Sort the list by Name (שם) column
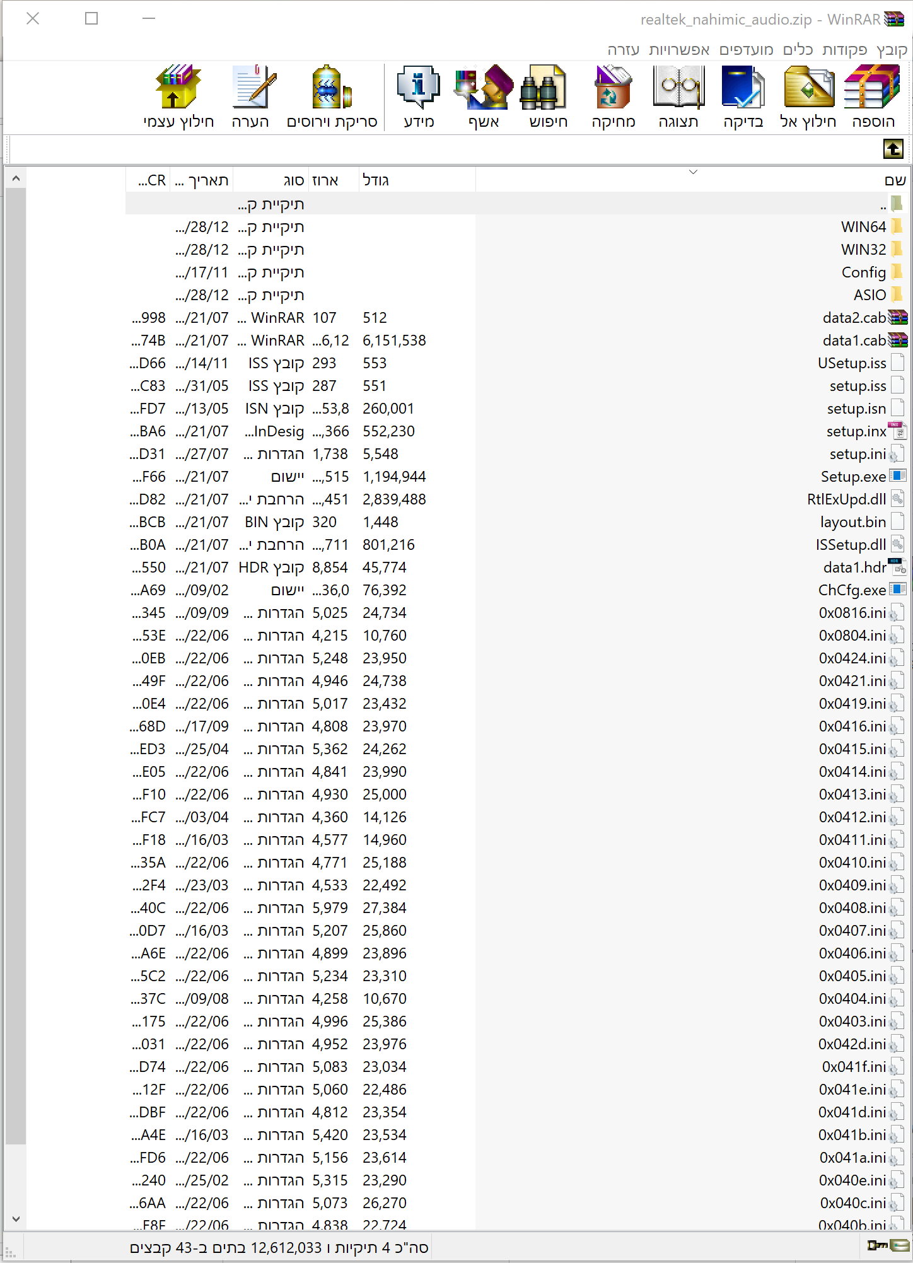Image resolution: width=913 pixels, height=1263 pixels. [x=692, y=180]
